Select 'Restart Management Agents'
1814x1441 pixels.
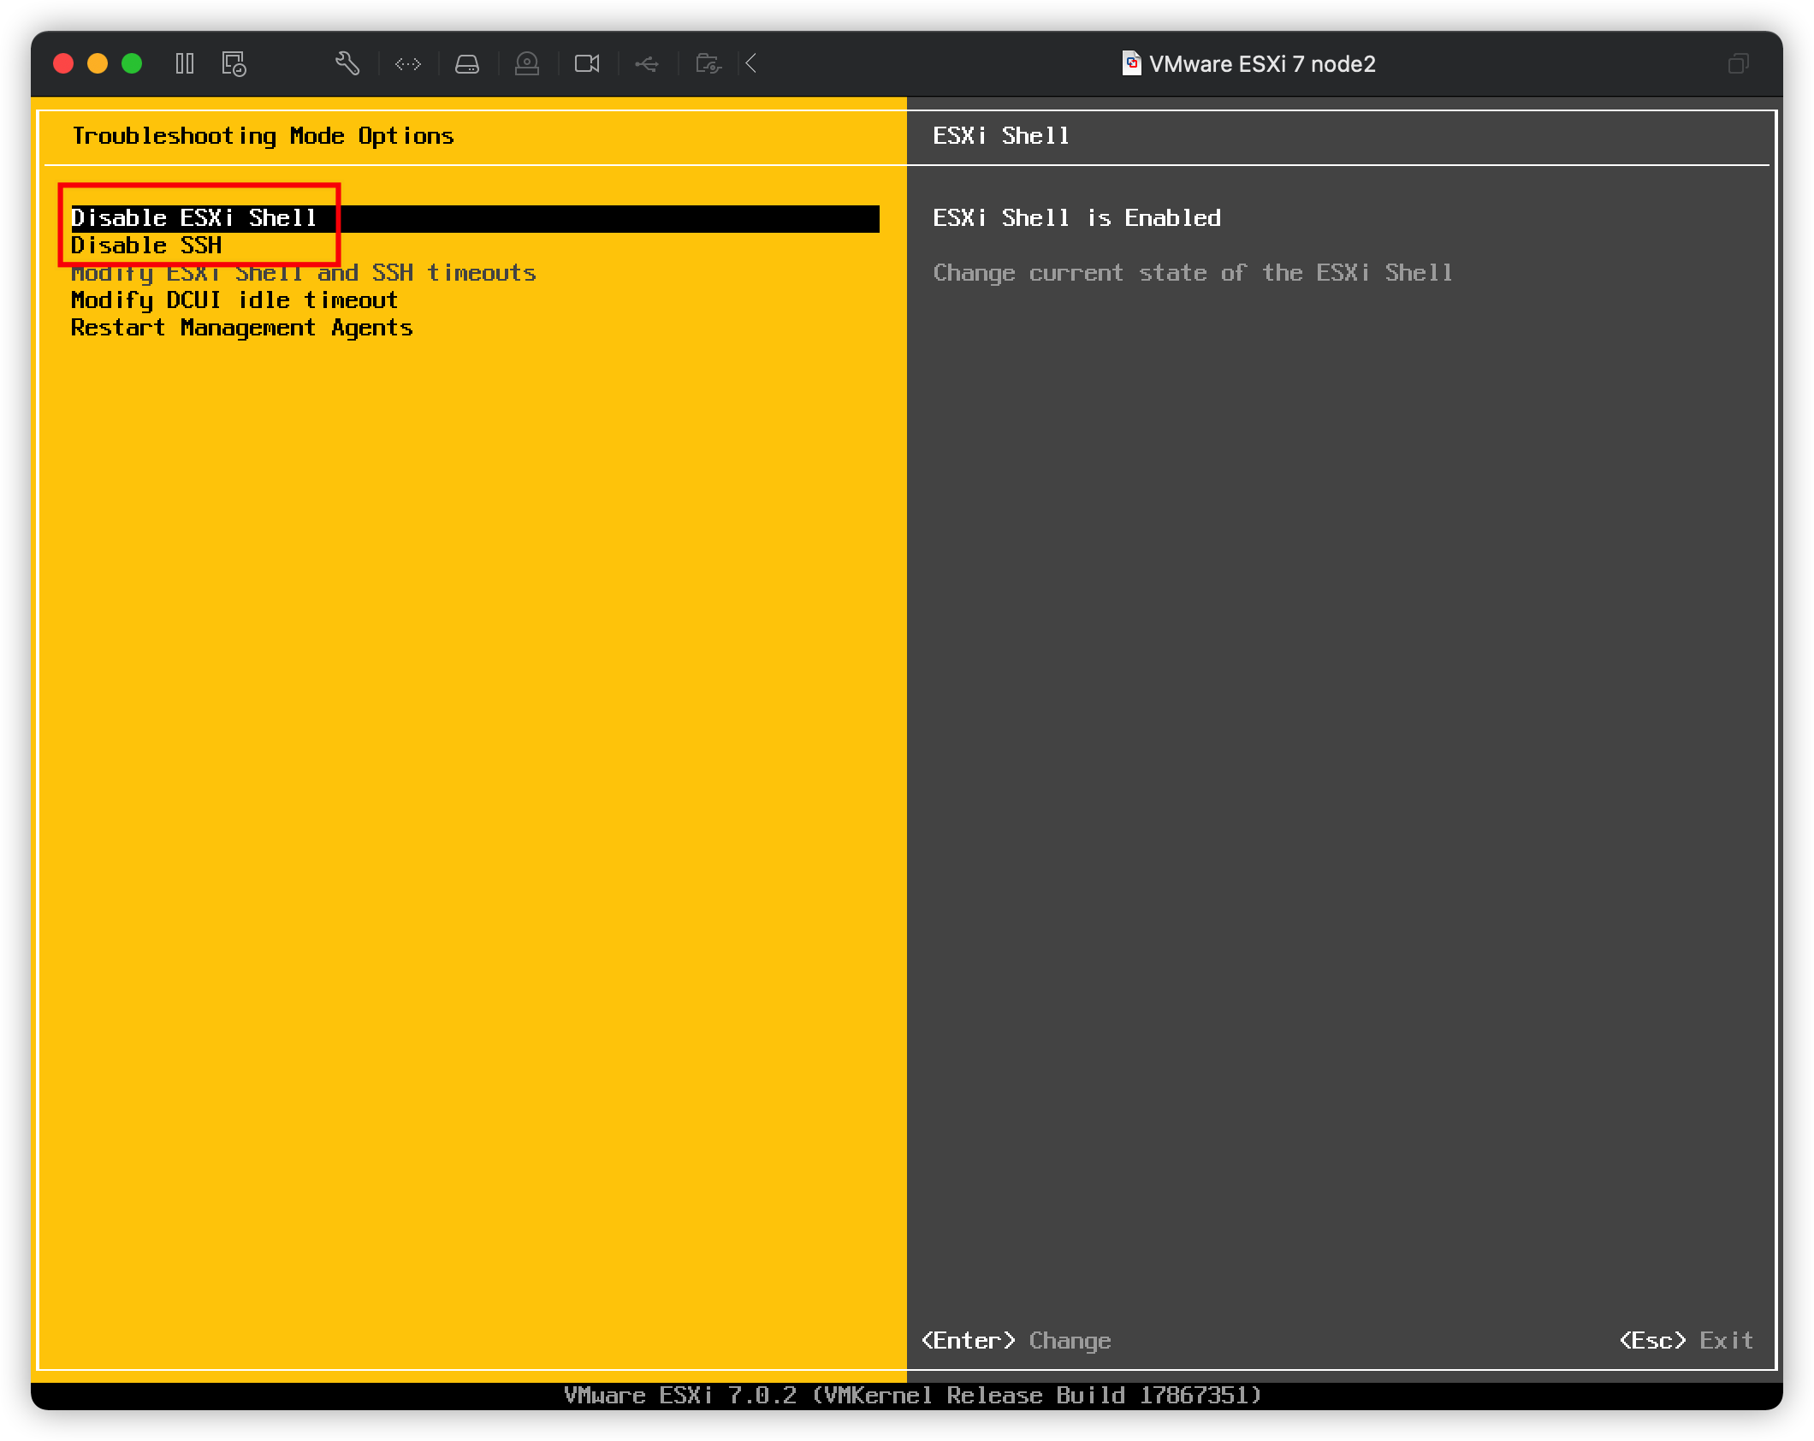241,327
